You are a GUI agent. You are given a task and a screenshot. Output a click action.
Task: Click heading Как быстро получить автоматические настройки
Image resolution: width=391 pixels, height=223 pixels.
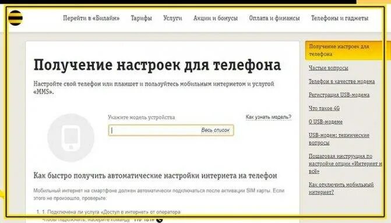155,176
